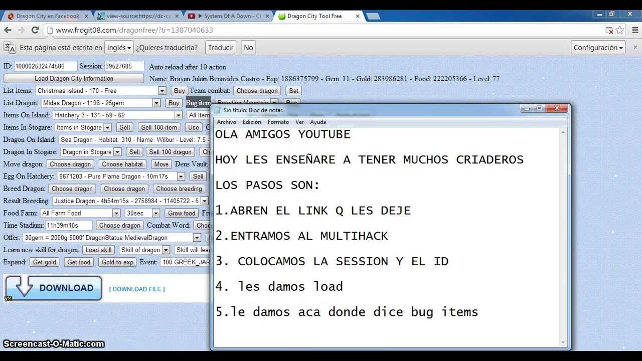Open the Configuración dropdown
This screenshot has width=642, height=361.
598,48
